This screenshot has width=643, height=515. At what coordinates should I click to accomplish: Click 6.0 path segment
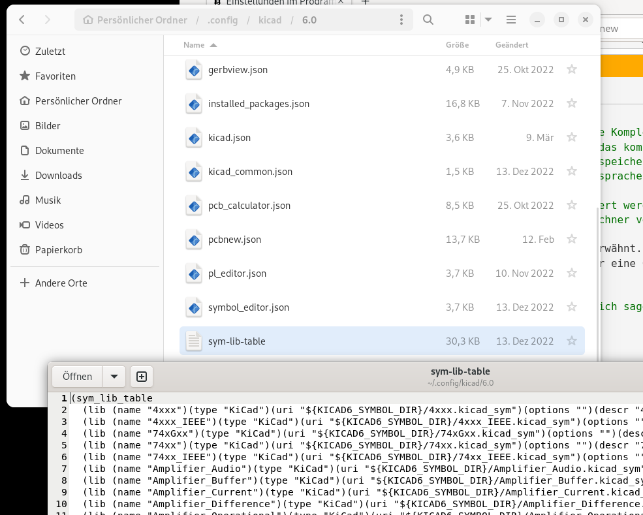309,20
